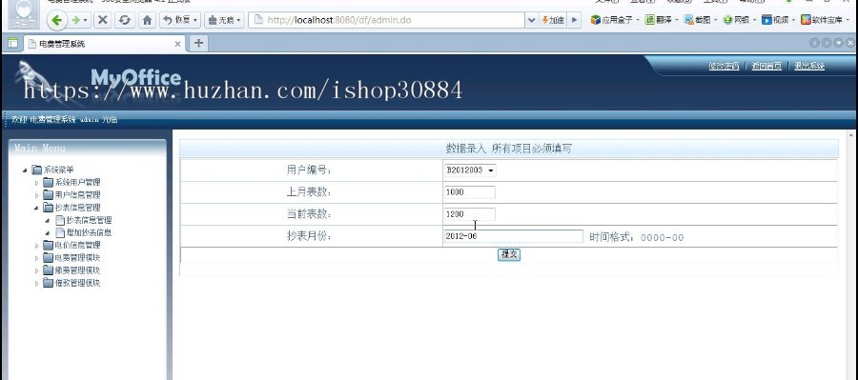Image resolution: width=858 pixels, height=380 pixels.
Task: Collapse the 抄表信息管理 folder arrow
Action: pyautogui.click(x=37, y=208)
